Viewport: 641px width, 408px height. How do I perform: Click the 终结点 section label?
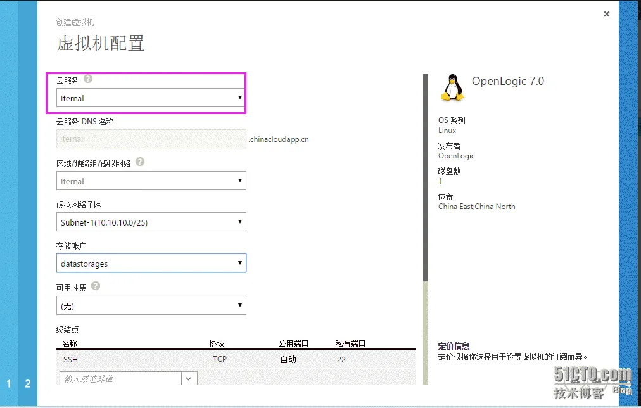click(x=67, y=329)
